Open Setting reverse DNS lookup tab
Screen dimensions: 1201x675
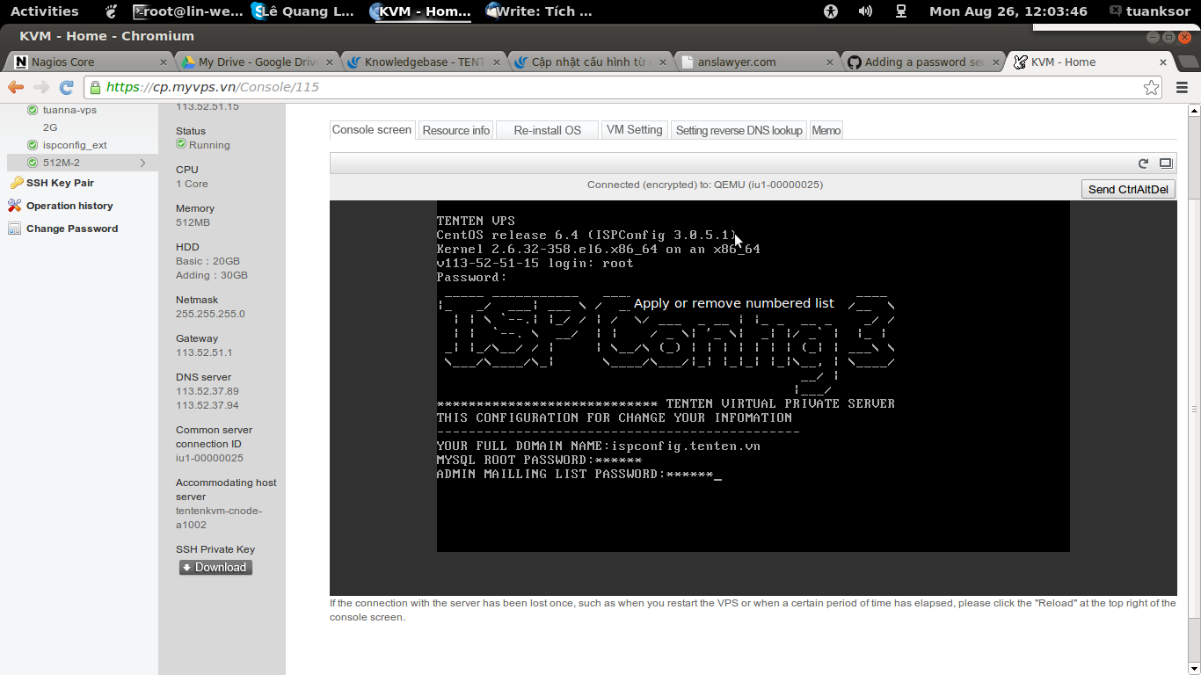click(739, 130)
